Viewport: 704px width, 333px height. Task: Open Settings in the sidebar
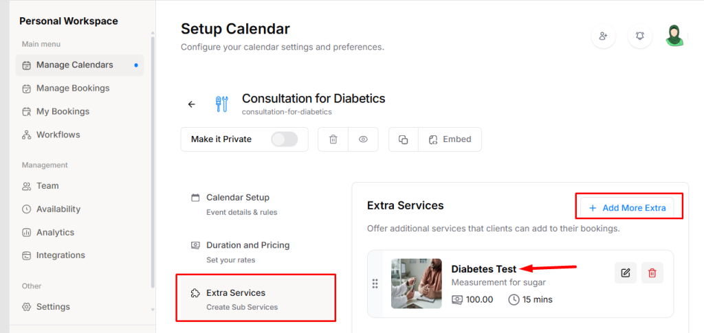coord(53,306)
